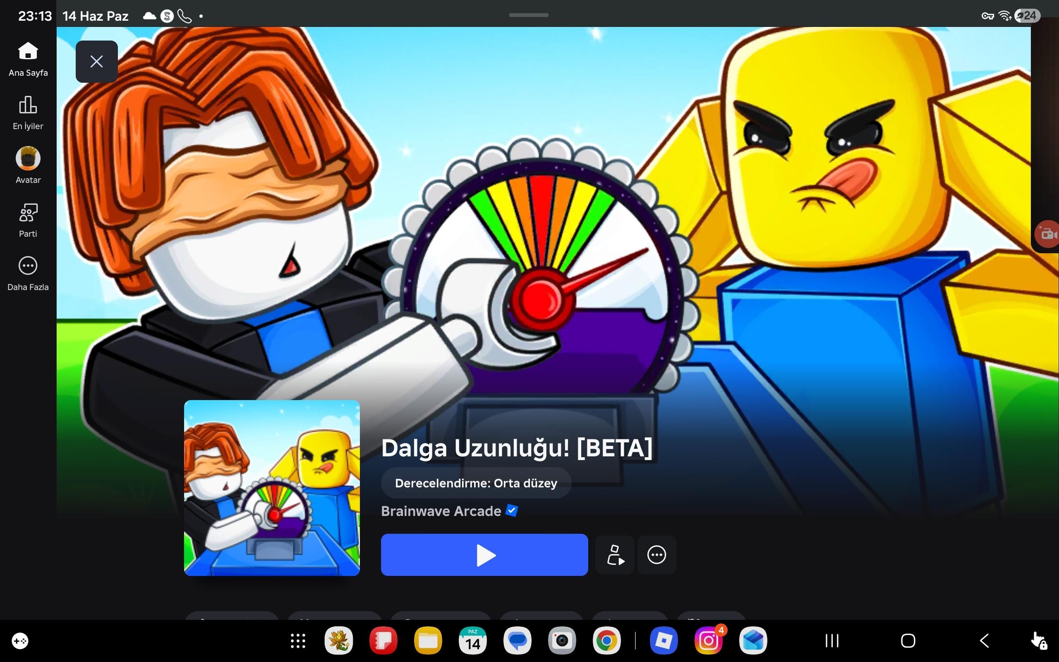
Task: Launch the red notes app in taskbar
Action: coord(383,640)
